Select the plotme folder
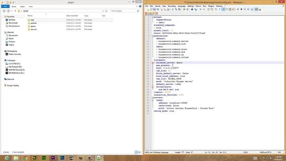The height and width of the screenshot is (161, 286). pos(34,23)
